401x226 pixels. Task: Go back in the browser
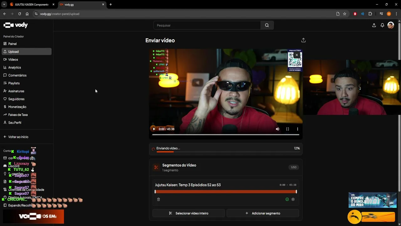[x=5, y=14]
